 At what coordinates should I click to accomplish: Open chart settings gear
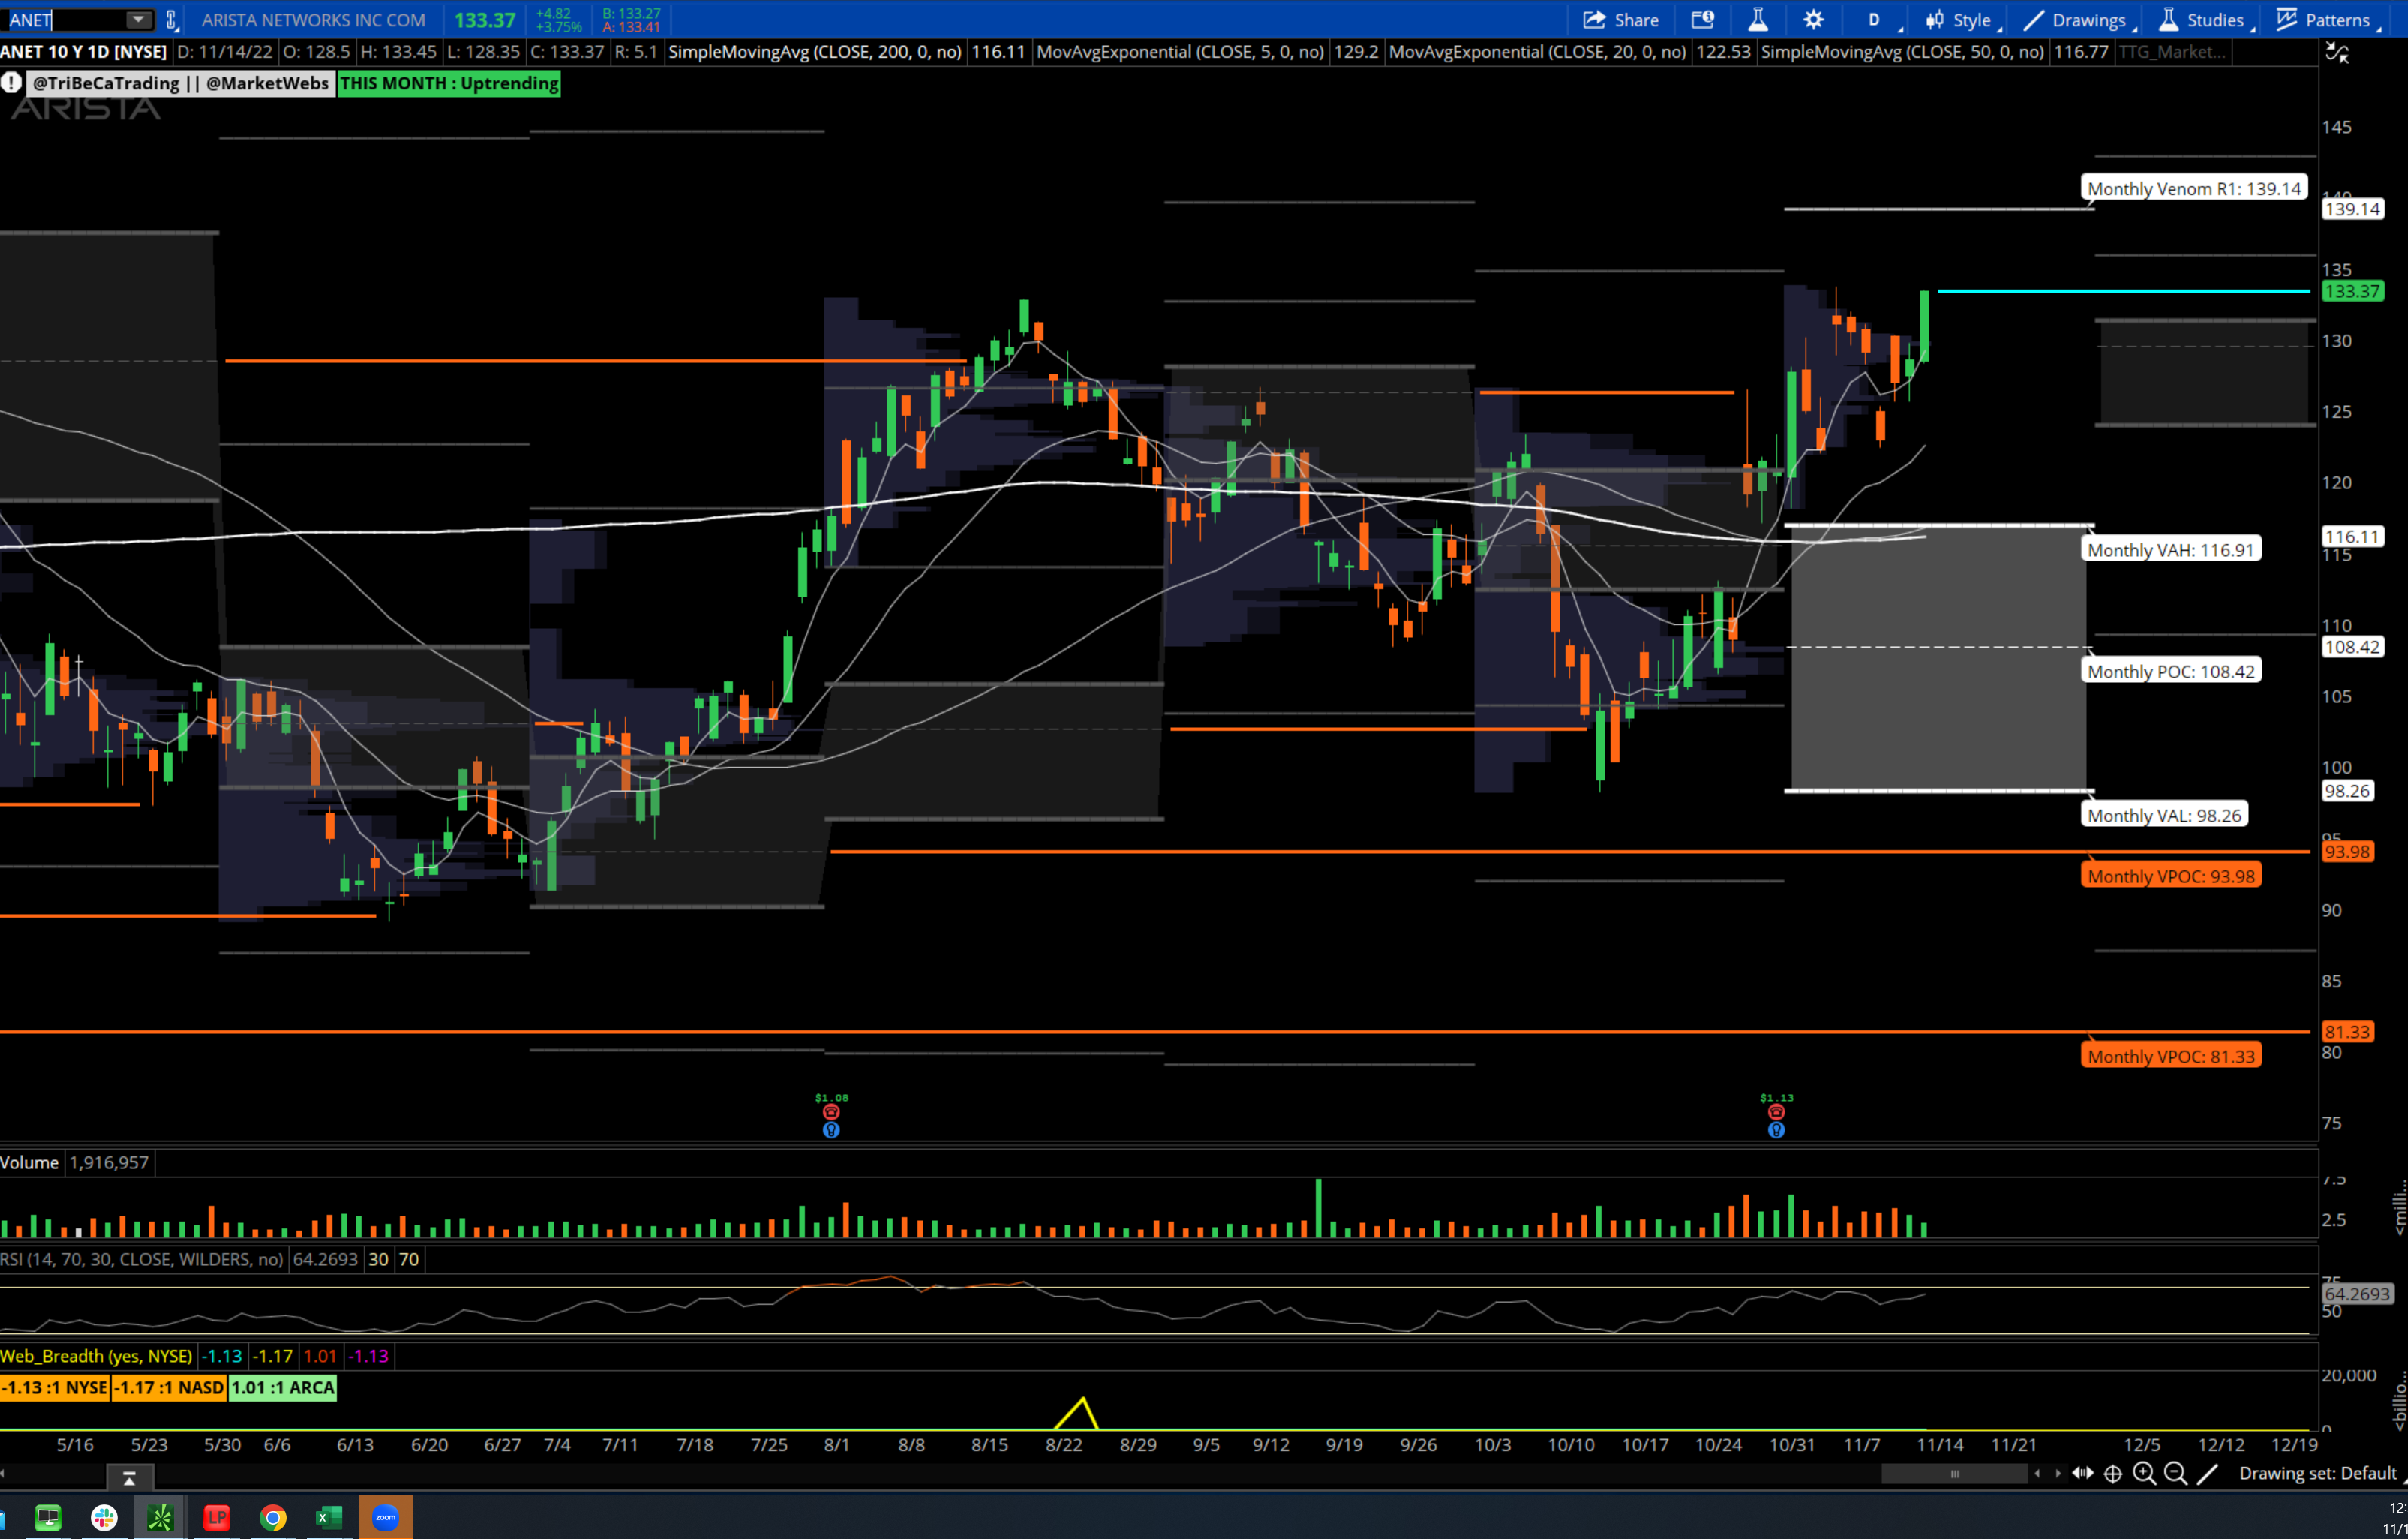point(1813,20)
